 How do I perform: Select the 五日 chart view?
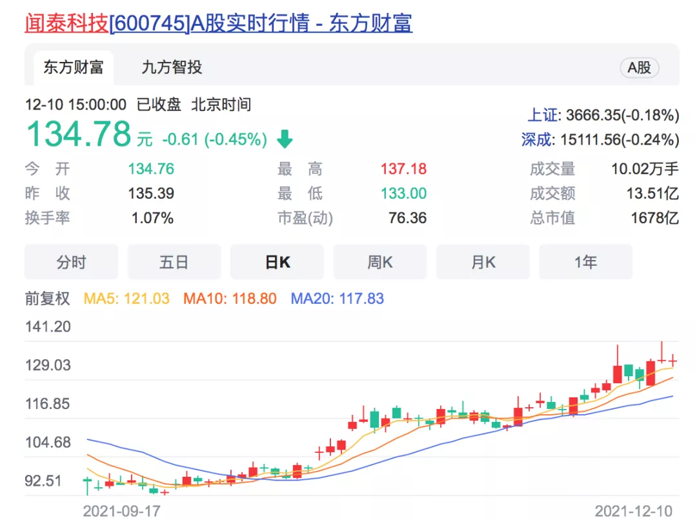(174, 262)
